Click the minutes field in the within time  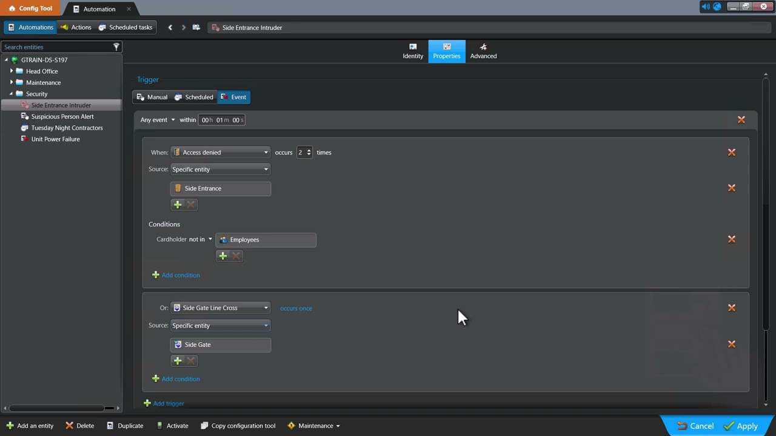pos(221,120)
